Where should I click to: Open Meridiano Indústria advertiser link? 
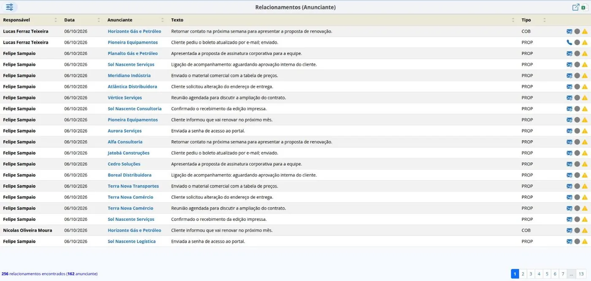(x=129, y=76)
